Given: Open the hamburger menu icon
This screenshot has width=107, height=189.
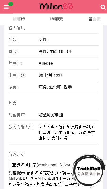Looking at the screenshot, I should click(x=6, y=7).
